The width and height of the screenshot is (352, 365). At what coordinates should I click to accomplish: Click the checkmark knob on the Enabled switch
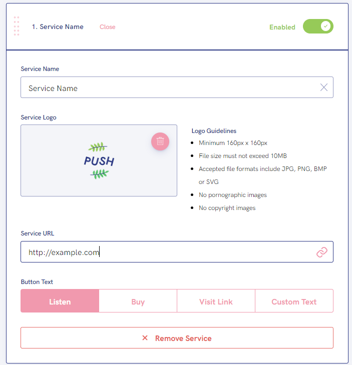tap(325, 26)
